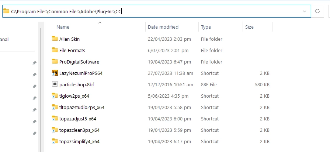Sort files by Name column
Image resolution: width=330 pixels, height=152 pixels.
tap(63, 27)
